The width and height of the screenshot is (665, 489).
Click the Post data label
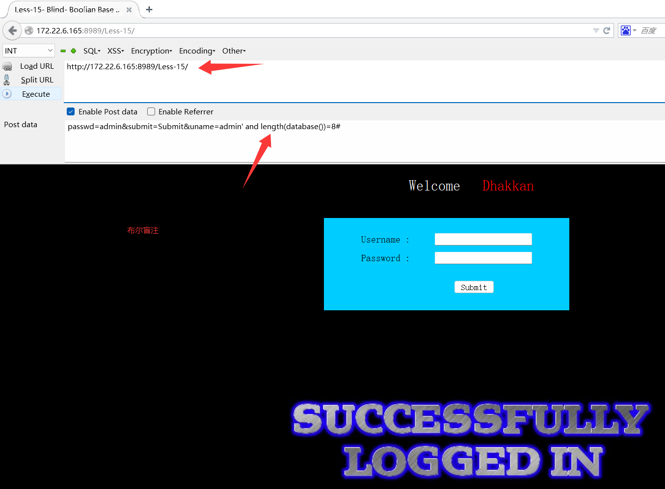(21, 124)
